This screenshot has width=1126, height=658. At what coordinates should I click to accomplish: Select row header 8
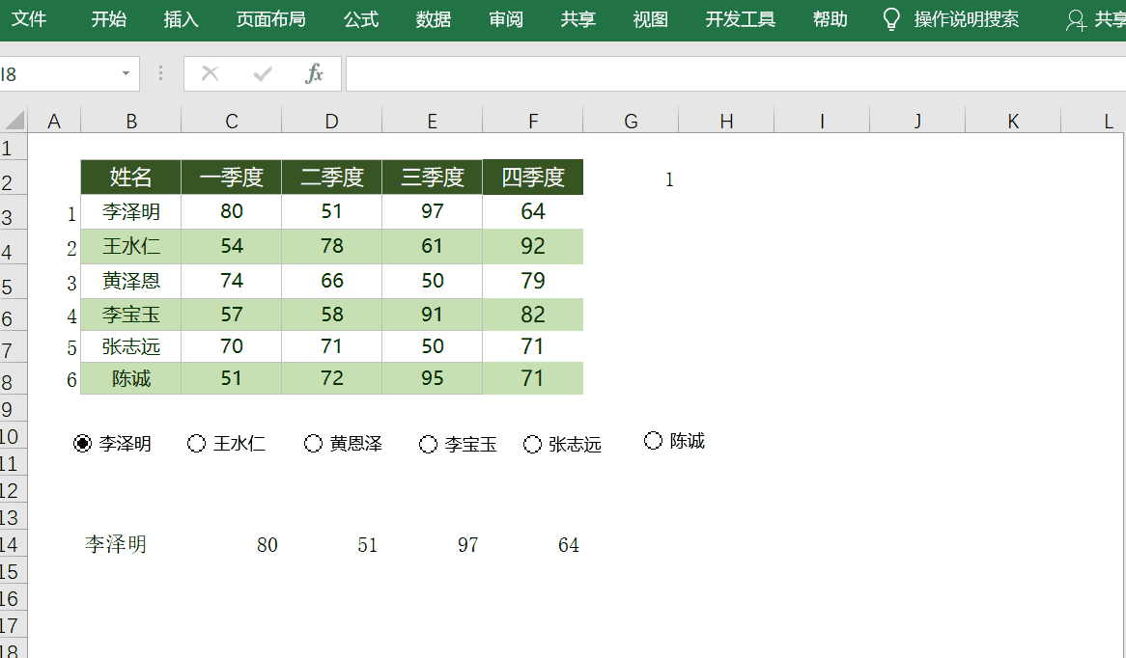[13, 381]
